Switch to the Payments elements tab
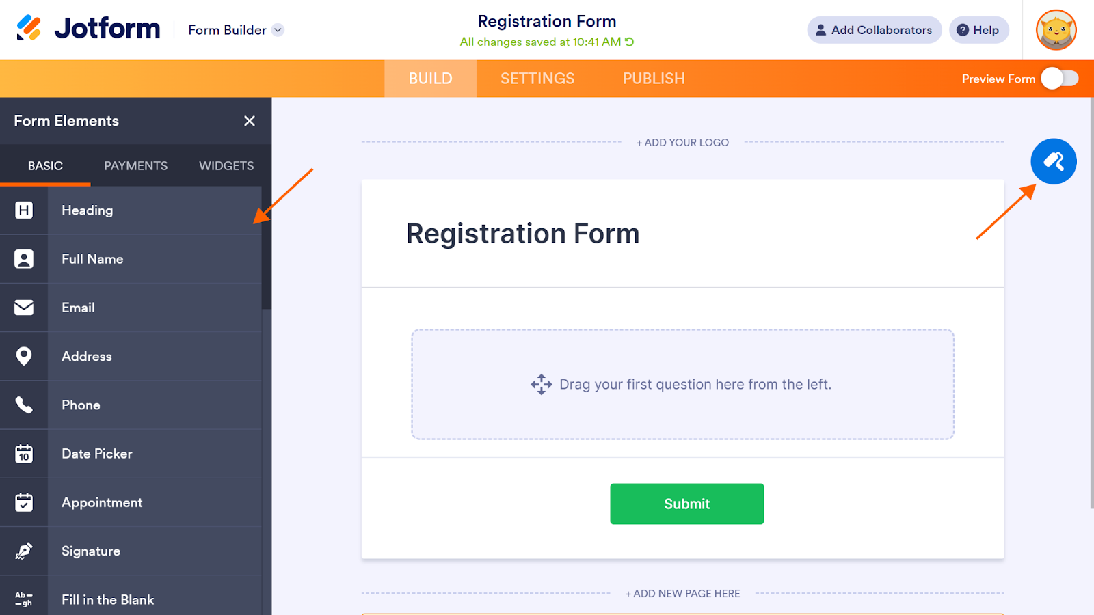 pos(135,166)
